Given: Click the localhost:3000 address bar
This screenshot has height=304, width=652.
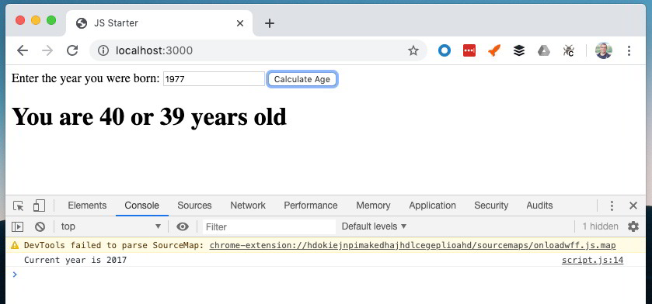Looking at the screenshot, I should click(x=258, y=50).
